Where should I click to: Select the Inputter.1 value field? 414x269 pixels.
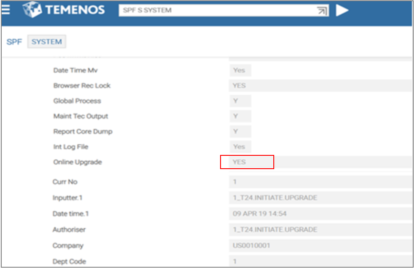coord(319,198)
